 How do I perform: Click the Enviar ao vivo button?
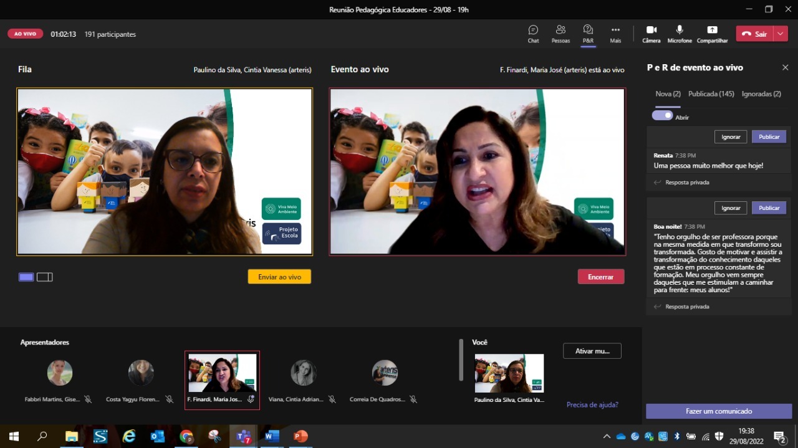279,277
